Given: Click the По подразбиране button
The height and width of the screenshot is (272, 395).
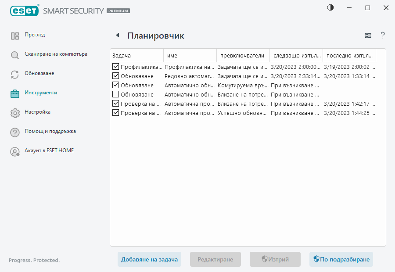Looking at the screenshot, I should 341,259.
